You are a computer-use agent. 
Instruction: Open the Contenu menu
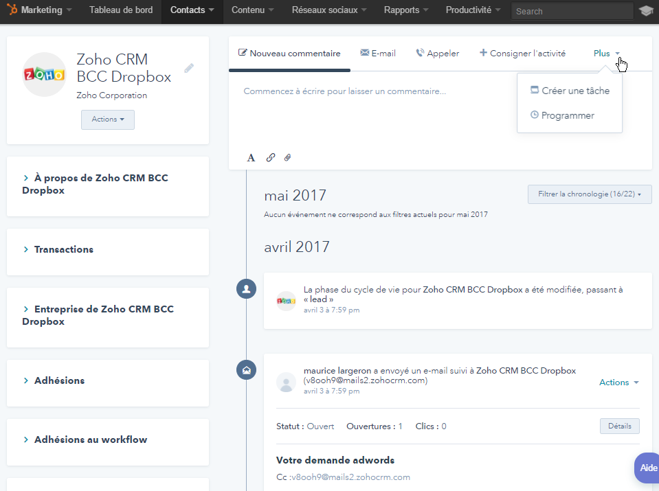(253, 10)
